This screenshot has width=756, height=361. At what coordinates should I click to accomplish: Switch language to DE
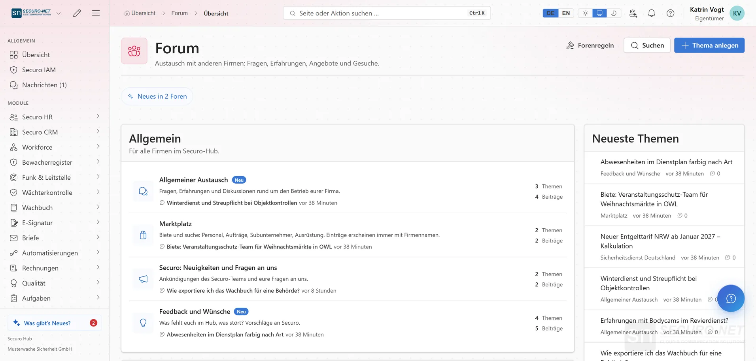pyautogui.click(x=550, y=13)
